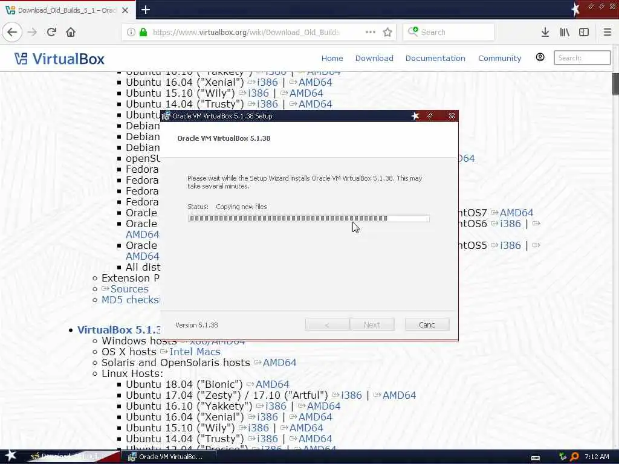
Task: Click Cancel in the setup wizard
Action: click(x=427, y=324)
